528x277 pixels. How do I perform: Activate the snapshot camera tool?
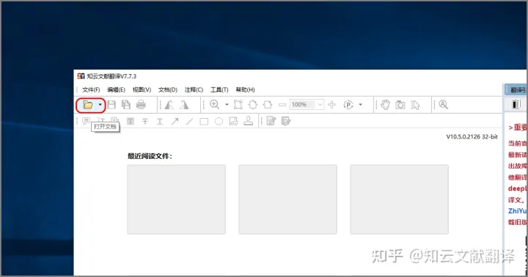tap(400, 105)
